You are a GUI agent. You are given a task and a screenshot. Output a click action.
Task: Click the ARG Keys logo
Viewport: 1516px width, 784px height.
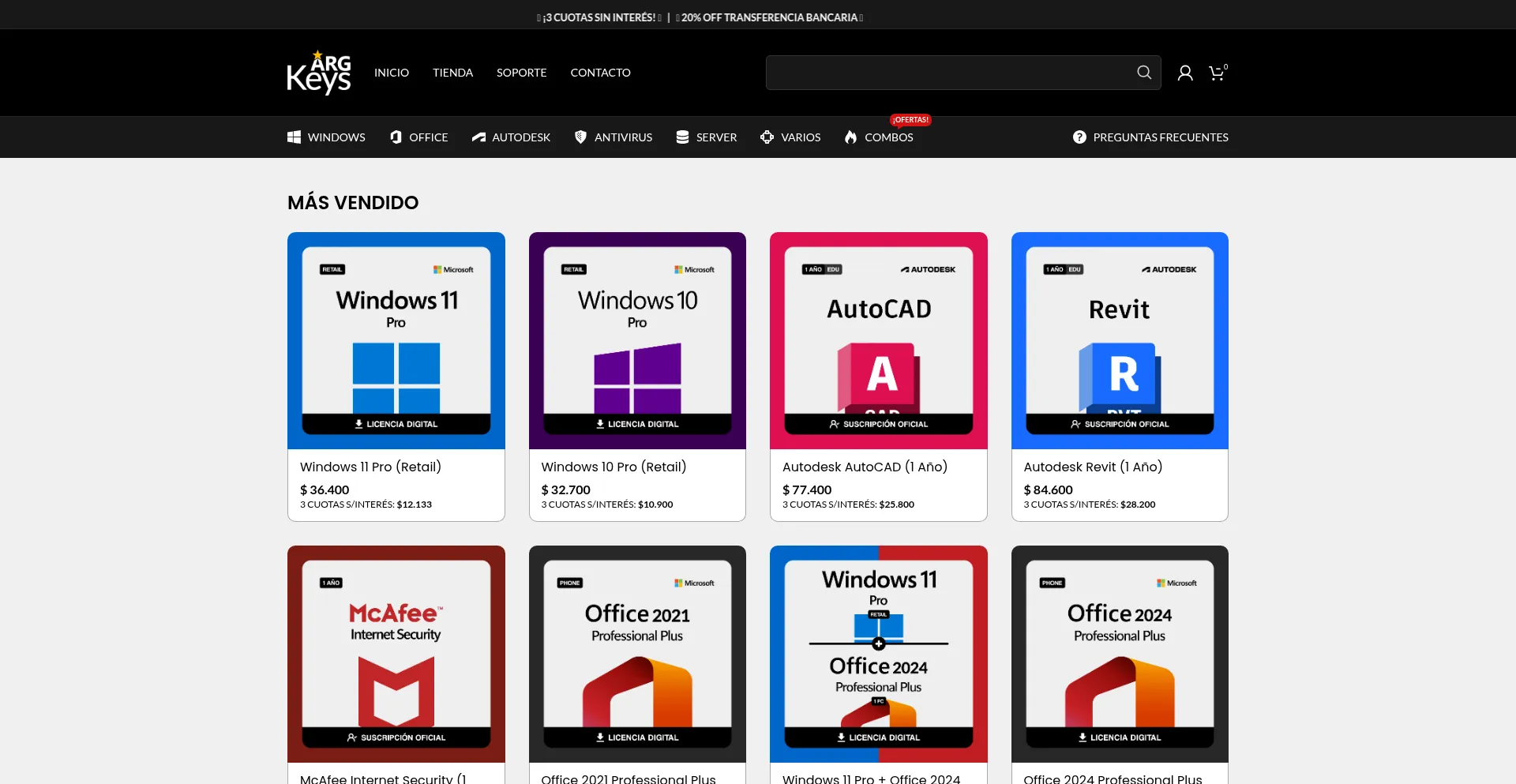pyautogui.click(x=319, y=73)
